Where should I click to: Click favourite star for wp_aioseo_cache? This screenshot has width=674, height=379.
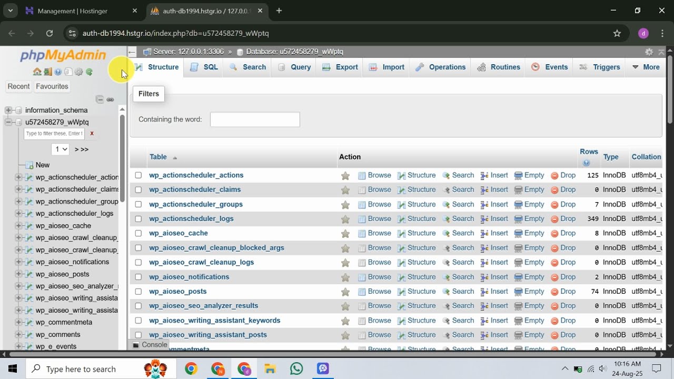click(345, 233)
